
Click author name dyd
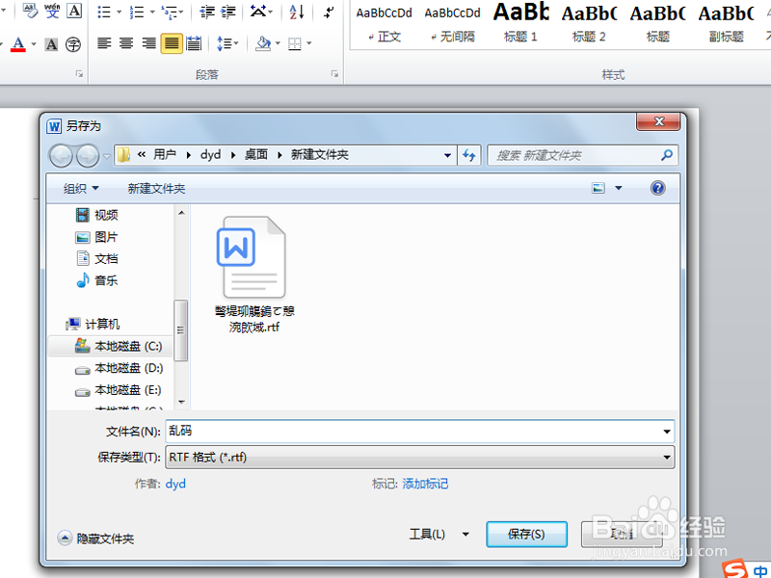pyautogui.click(x=175, y=484)
